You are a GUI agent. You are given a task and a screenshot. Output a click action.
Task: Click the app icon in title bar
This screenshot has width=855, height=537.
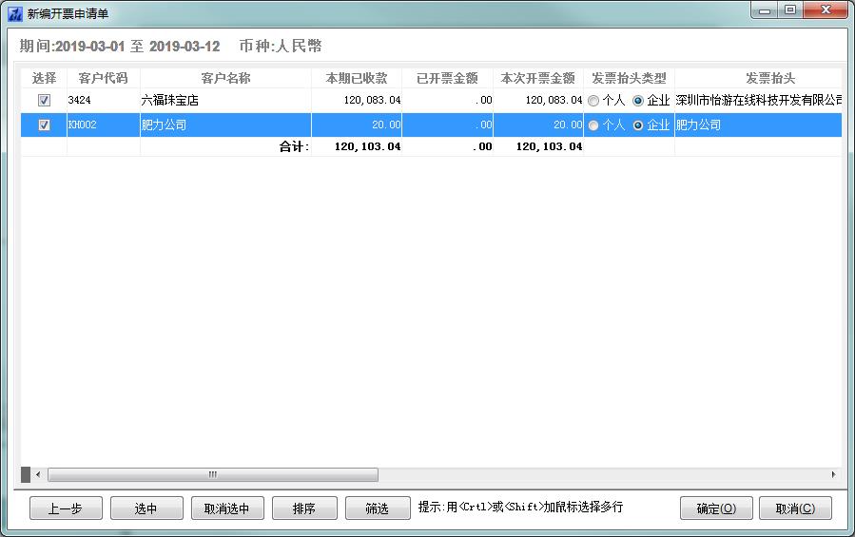tap(14, 13)
